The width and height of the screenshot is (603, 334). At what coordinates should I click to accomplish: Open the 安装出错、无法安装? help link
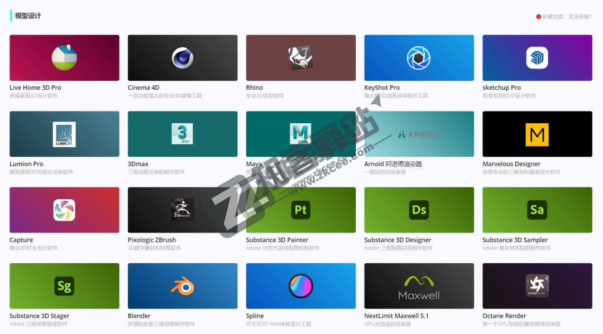click(x=566, y=17)
